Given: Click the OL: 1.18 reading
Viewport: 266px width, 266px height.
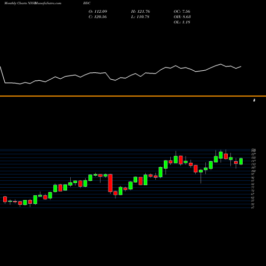Looking at the screenshot, I should click(182, 22).
